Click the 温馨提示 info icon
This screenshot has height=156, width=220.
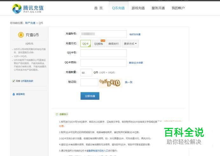[x=57, y=114]
